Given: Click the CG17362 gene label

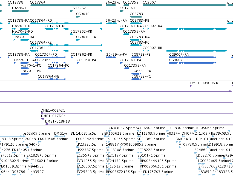Looking at the screenshot, I should [x=78, y=8].
